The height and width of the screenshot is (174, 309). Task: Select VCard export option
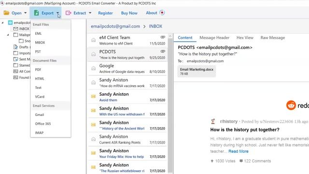tap(51, 97)
